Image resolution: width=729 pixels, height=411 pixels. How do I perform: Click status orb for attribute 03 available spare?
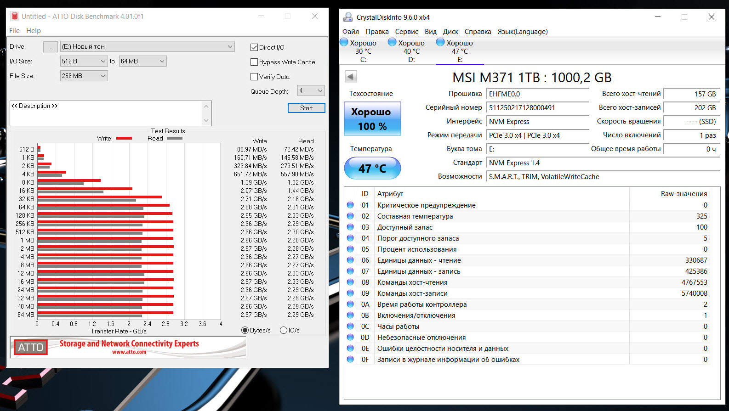tap(350, 227)
